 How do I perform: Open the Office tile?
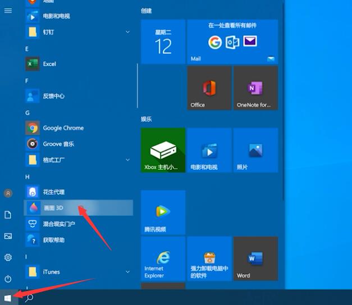209,88
